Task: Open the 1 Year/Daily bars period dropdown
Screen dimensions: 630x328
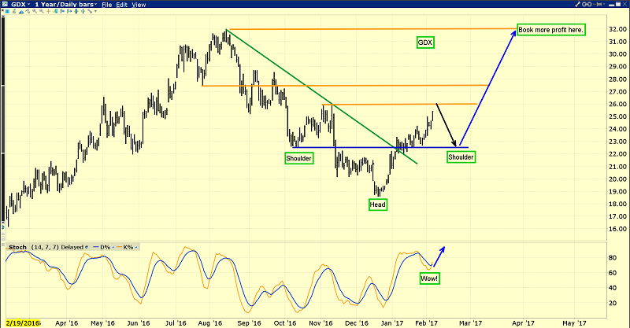Action: click(x=94, y=5)
